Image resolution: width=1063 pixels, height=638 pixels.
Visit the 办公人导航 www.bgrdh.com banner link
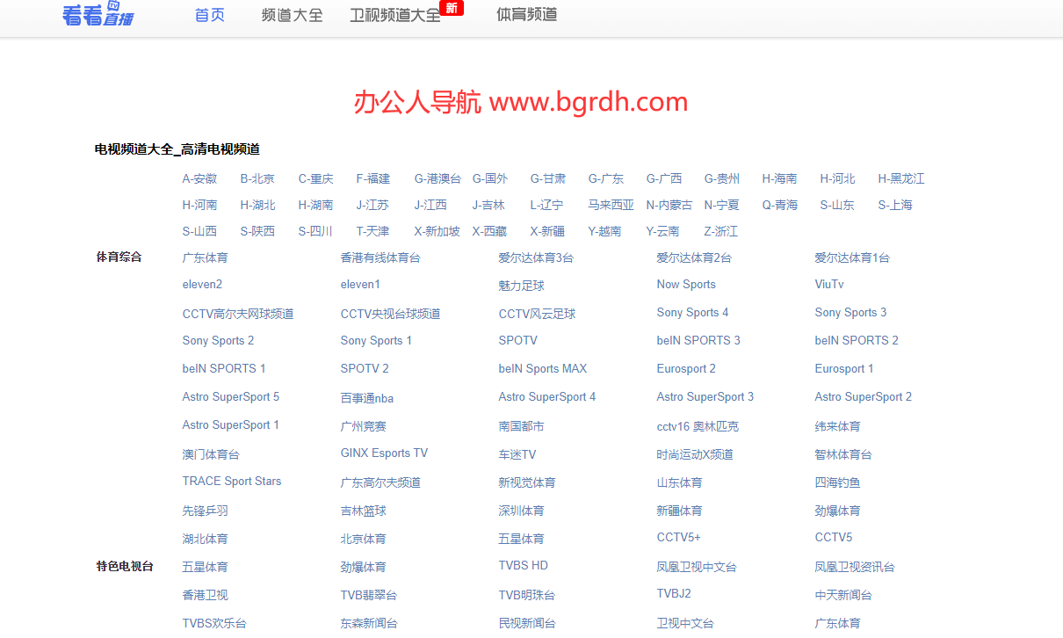click(521, 102)
